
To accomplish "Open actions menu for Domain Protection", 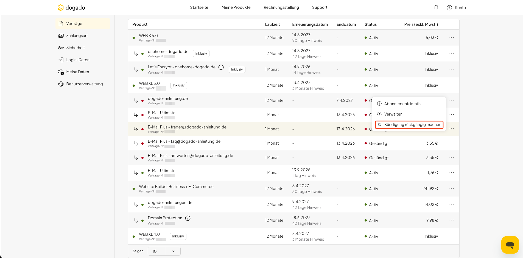I will point(452,220).
